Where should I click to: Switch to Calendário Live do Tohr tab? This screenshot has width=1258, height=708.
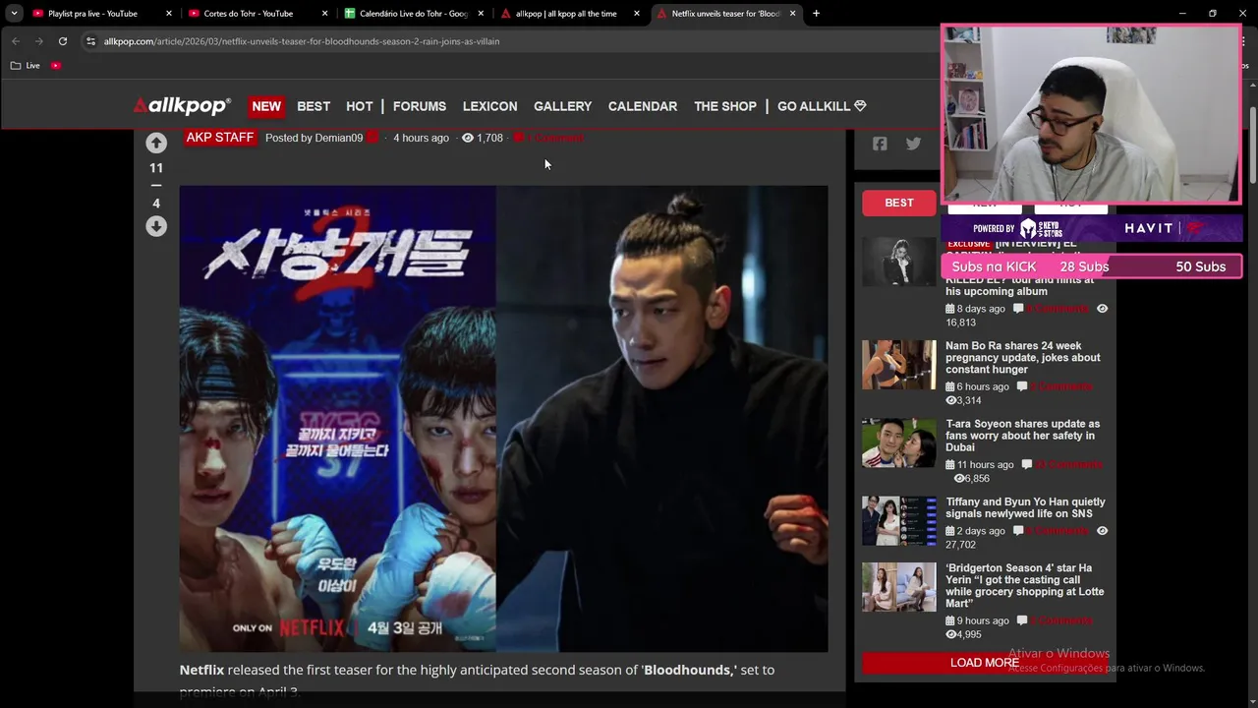tap(414, 14)
